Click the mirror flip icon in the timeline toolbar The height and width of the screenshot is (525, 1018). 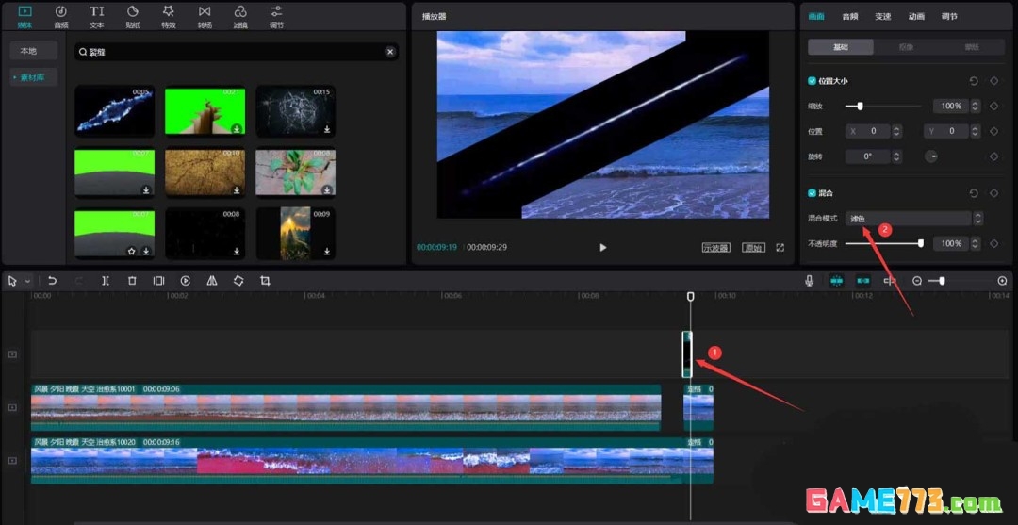pos(212,281)
